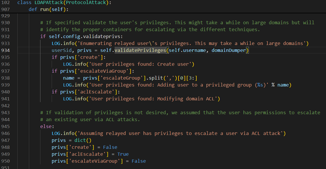Screen dimensions: 326x169
Task: Select line number 934 in the gutter
Action: (x=6, y=50)
